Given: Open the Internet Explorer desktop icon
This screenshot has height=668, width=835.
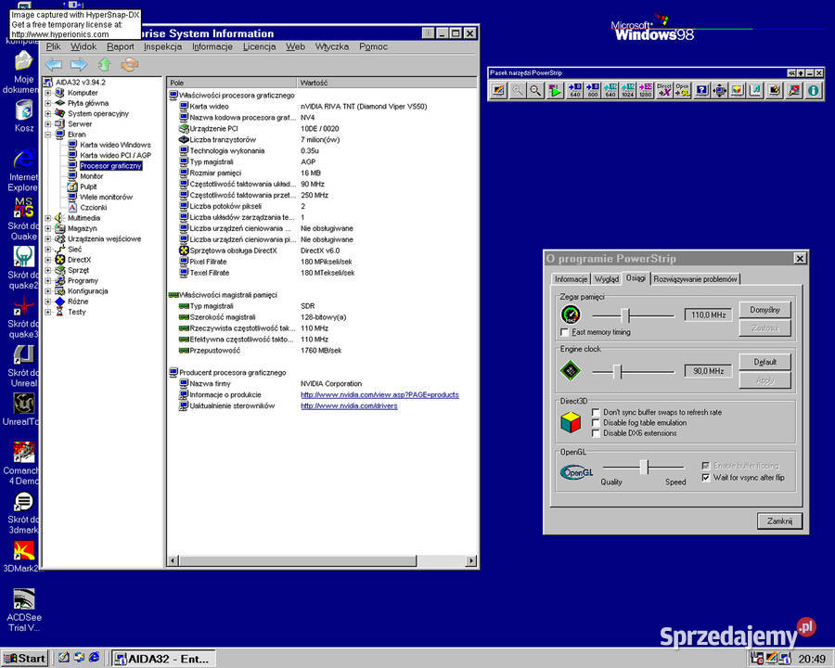Looking at the screenshot, I should (x=24, y=171).
